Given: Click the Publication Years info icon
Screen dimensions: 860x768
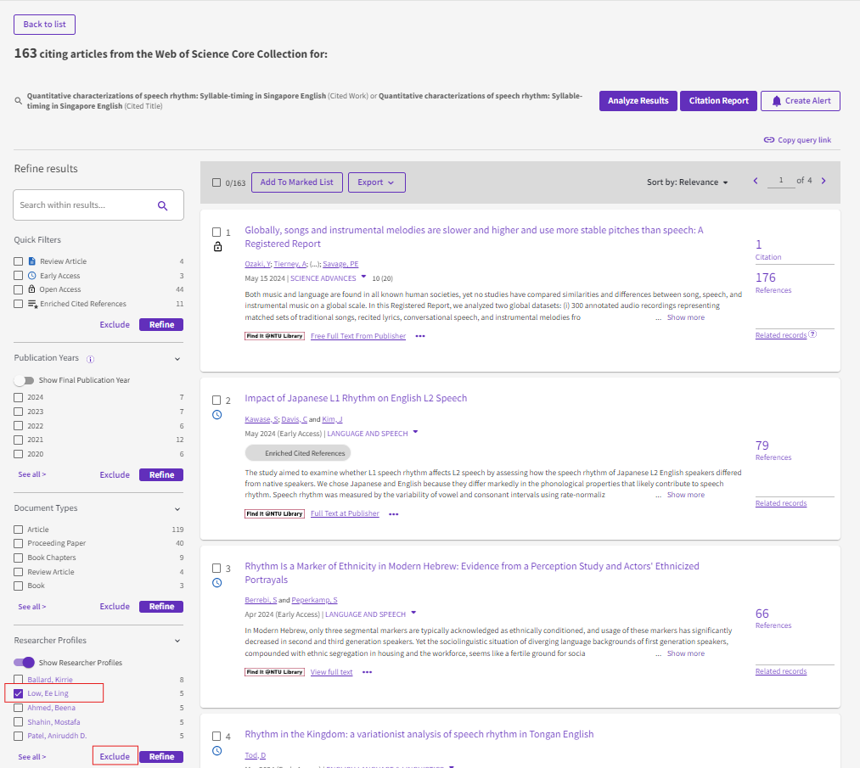Looking at the screenshot, I should coord(90,359).
